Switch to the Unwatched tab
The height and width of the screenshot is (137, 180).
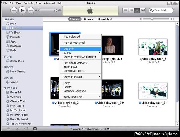click(105, 19)
